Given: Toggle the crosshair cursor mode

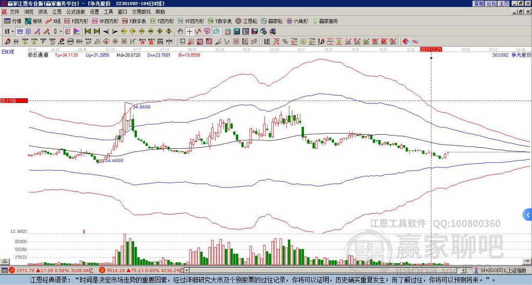Looking at the screenshot, I should tap(189, 31).
